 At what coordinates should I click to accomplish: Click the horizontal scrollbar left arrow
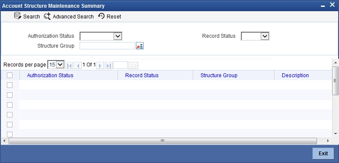[x=4, y=141]
